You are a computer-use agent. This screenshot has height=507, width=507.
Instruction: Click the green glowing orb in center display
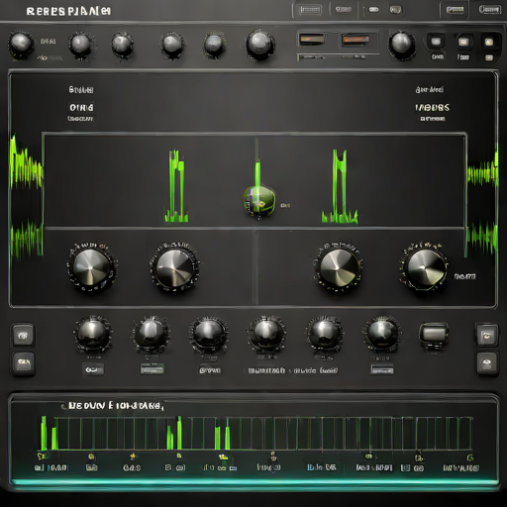click(x=259, y=201)
